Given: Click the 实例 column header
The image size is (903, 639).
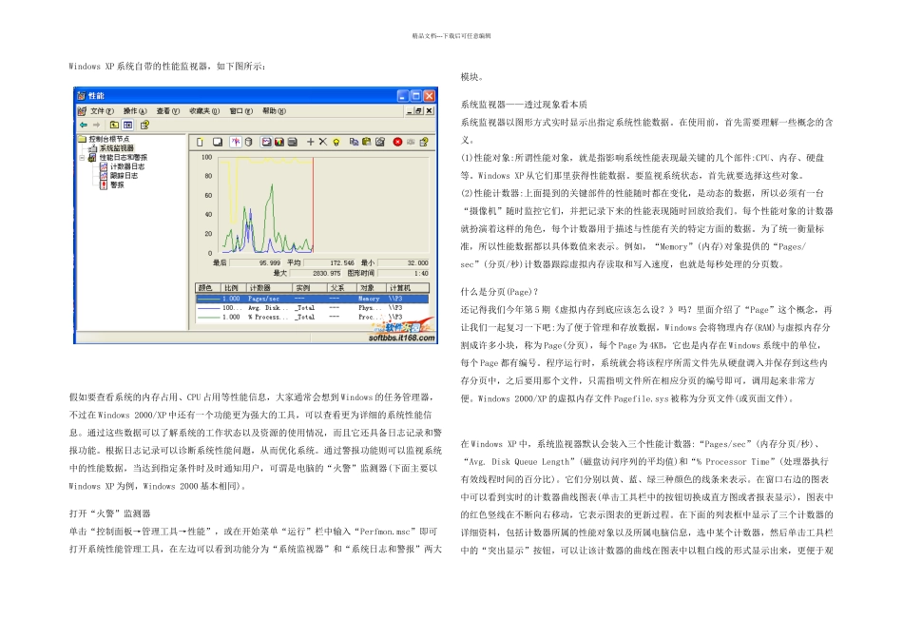Looking at the screenshot, I should point(310,287).
